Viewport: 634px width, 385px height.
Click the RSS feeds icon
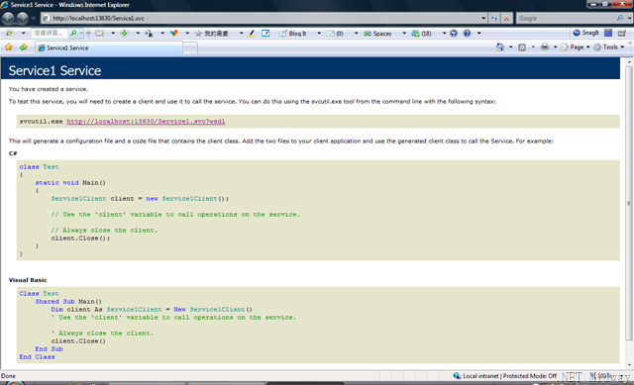522,48
